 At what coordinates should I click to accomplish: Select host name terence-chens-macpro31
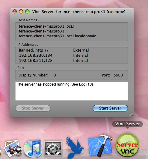click(x=41, y=31)
